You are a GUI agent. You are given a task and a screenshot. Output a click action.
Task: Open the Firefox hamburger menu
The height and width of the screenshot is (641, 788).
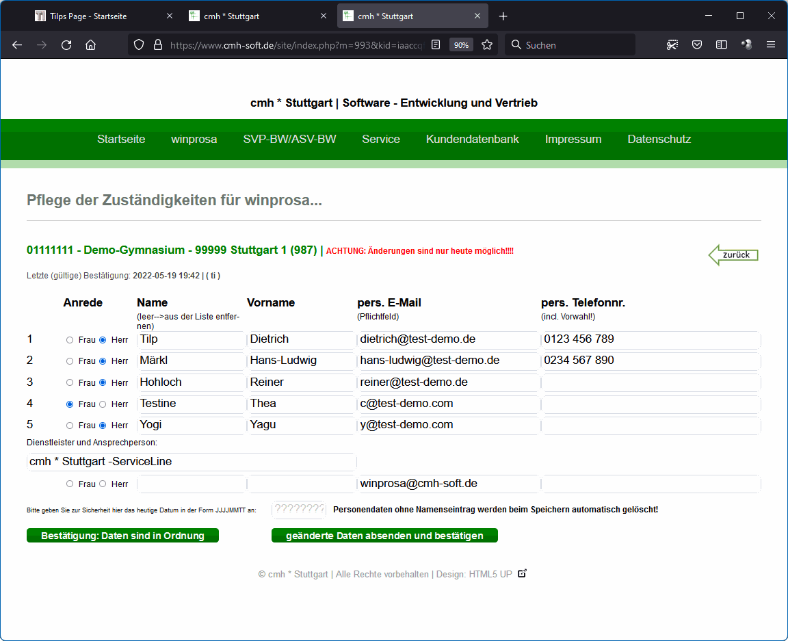pos(771,45)
